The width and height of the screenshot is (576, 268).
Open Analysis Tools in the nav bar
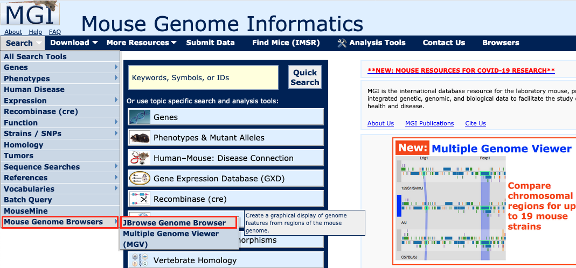[x=371, y=43]
